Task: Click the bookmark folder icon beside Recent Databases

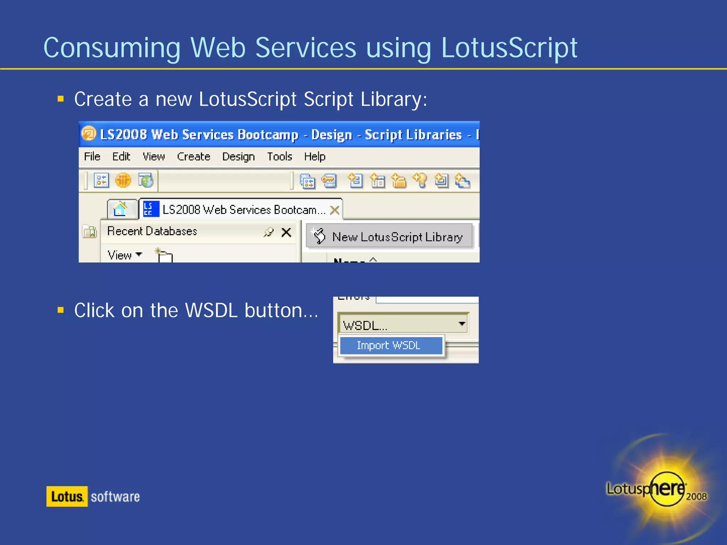Action: pos(89,232)
